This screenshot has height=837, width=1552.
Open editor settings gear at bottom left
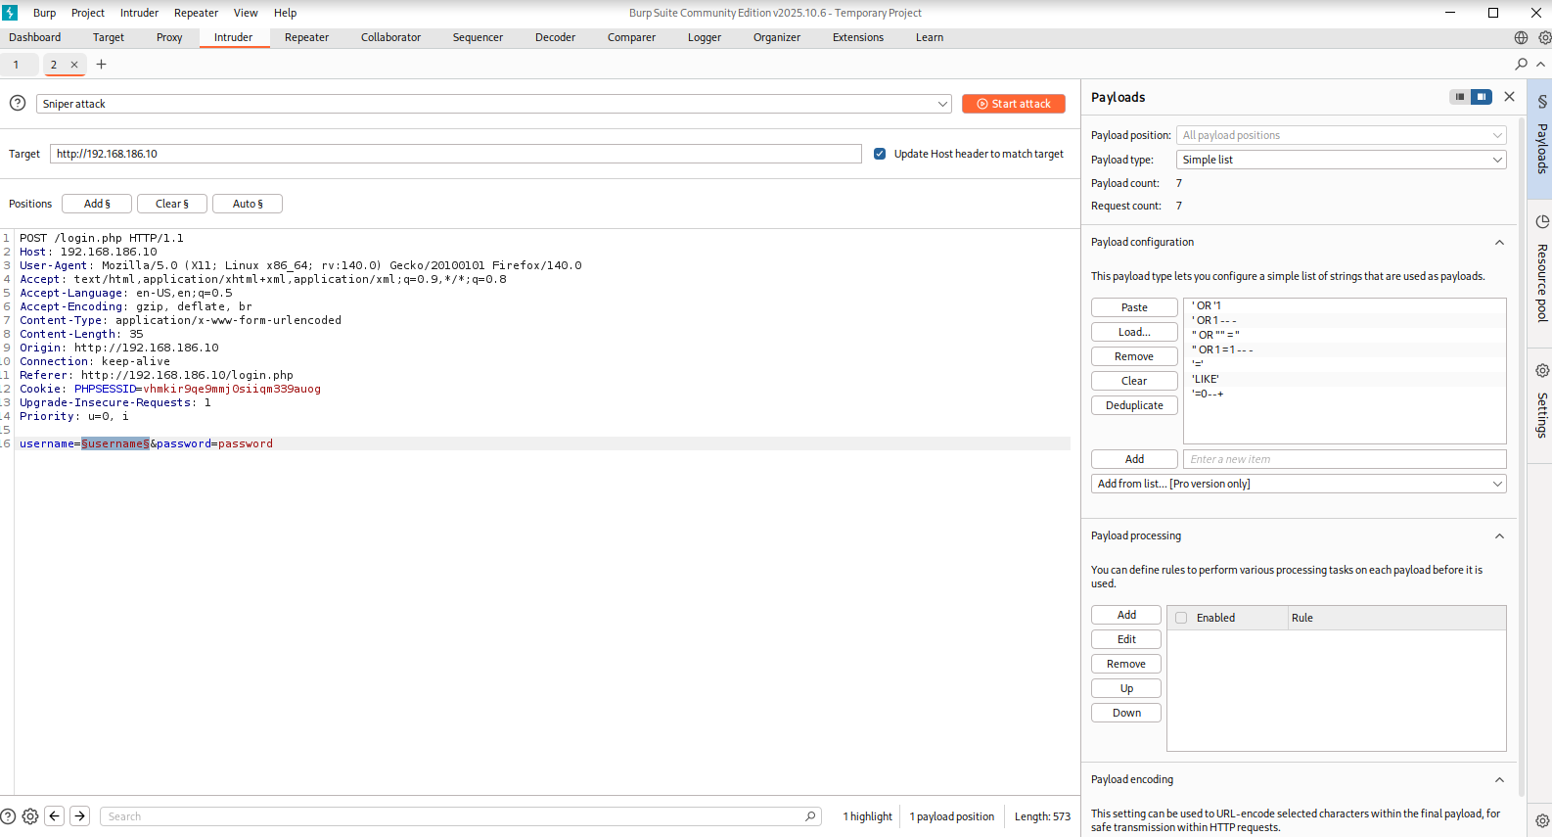tap(30, 816)
